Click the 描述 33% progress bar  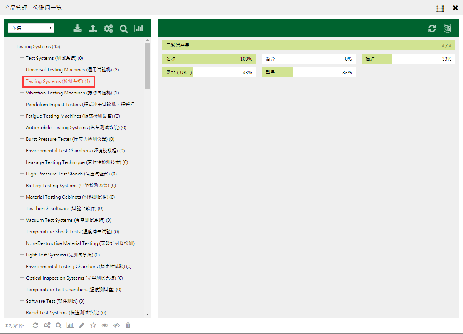point(408,59)
